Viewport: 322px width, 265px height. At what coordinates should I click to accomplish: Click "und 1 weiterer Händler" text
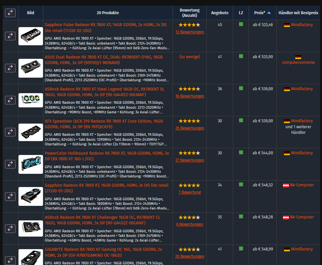tap(298, 130)
